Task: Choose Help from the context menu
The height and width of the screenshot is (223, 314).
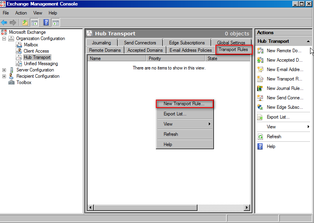Action: [184, 144]
